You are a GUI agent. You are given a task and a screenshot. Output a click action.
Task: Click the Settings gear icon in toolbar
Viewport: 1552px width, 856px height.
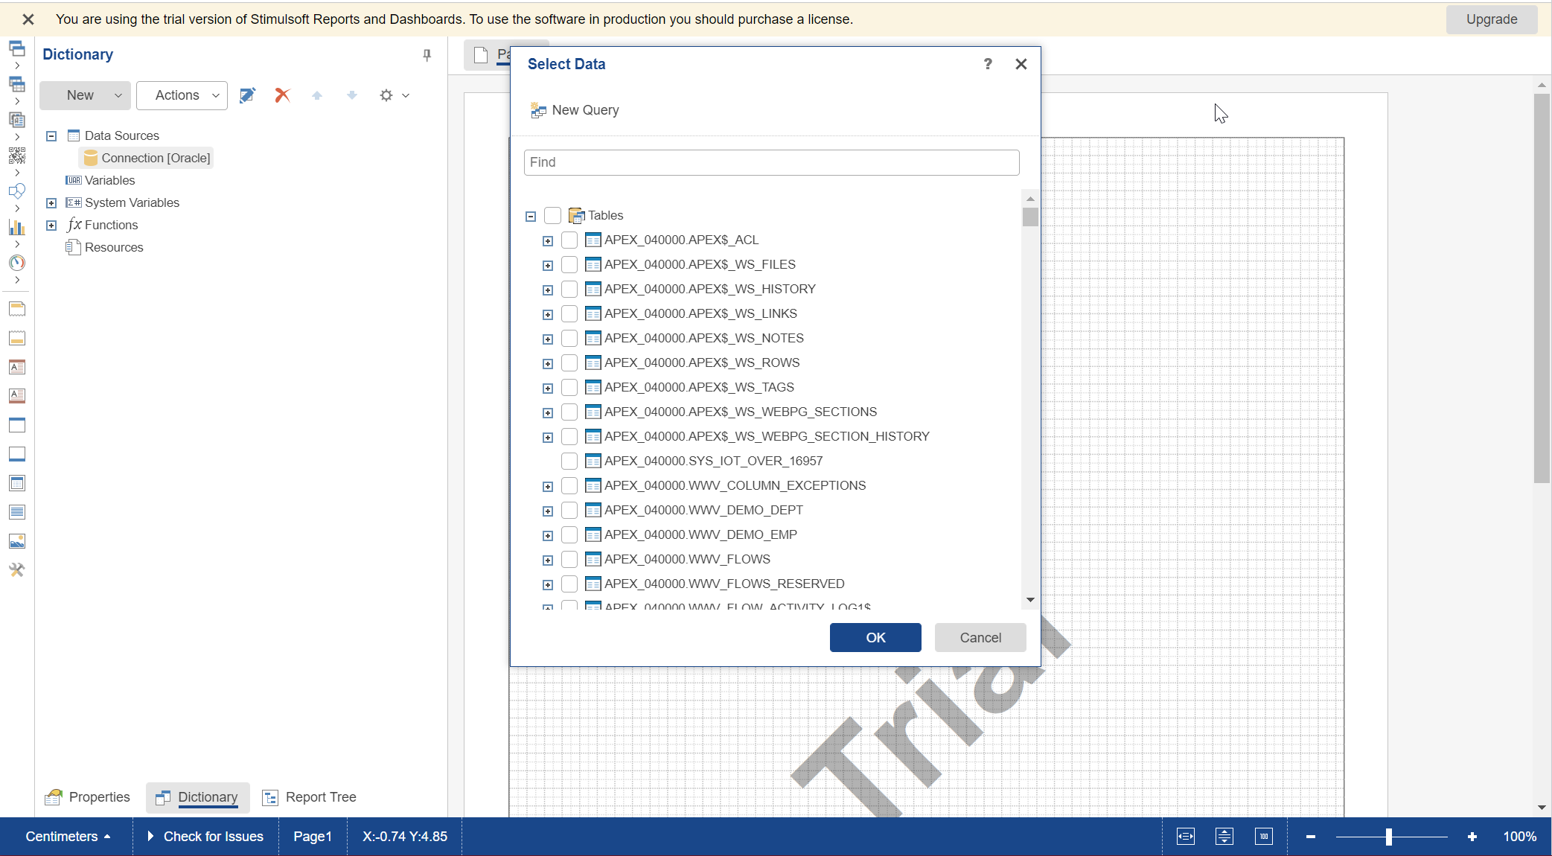pos(386,95)
